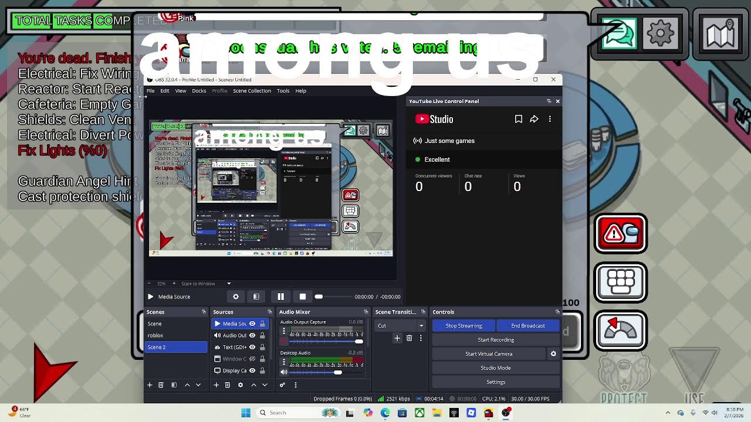The image size is (751, 422).
Task: Pop out the Scenes dock
Action: pyautogui.click(x=204, y=312)
